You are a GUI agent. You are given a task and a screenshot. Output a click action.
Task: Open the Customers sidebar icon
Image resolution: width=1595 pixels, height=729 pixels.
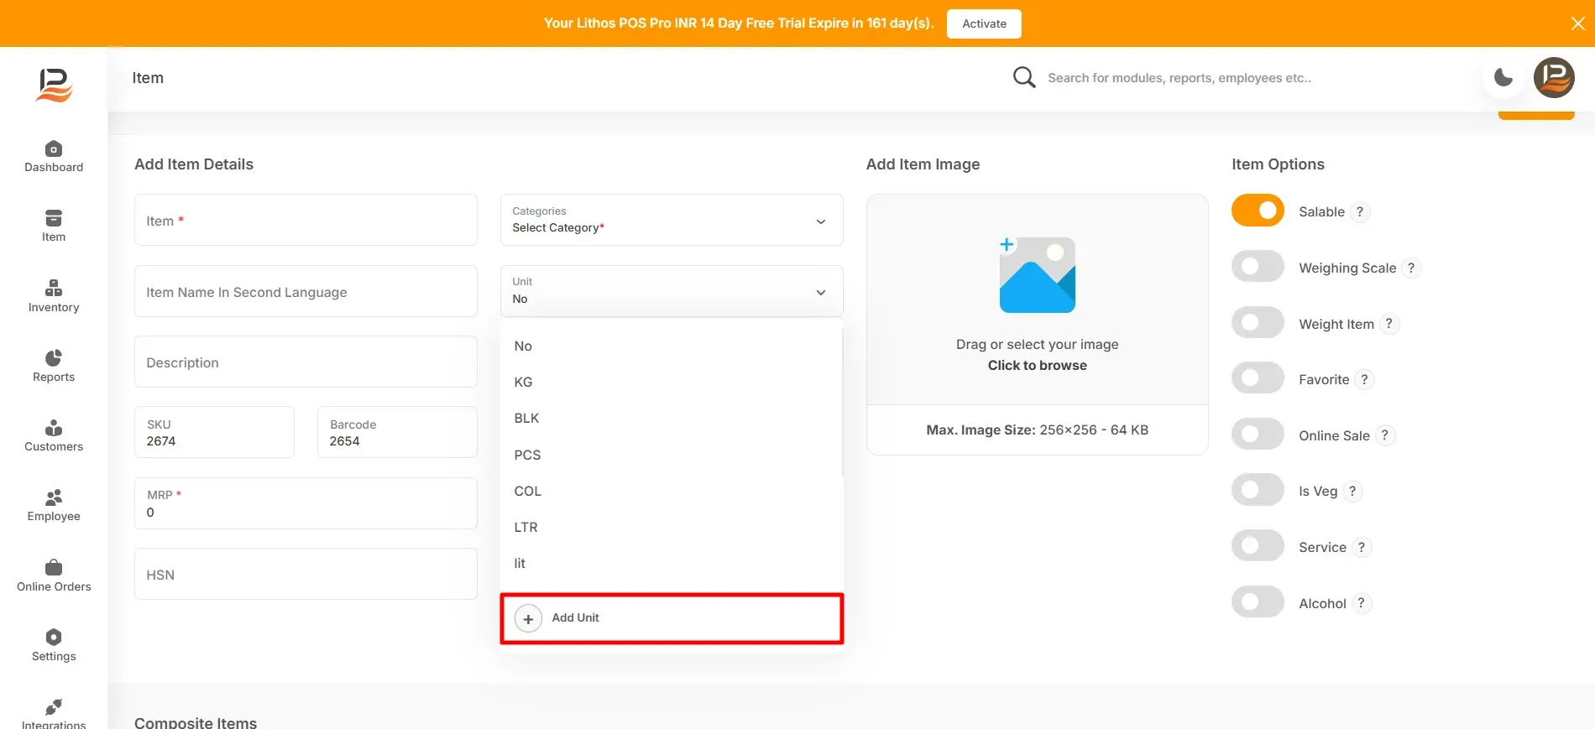[x=54, y=428]
